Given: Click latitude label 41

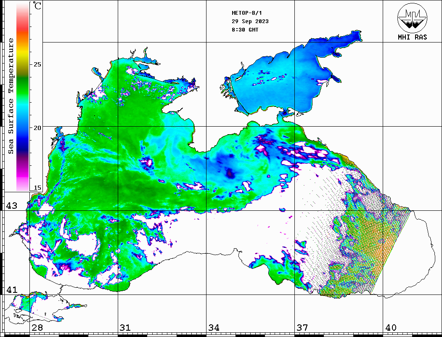Looking at the screenshot, I should pyautogui.click(x=11, y=289).
